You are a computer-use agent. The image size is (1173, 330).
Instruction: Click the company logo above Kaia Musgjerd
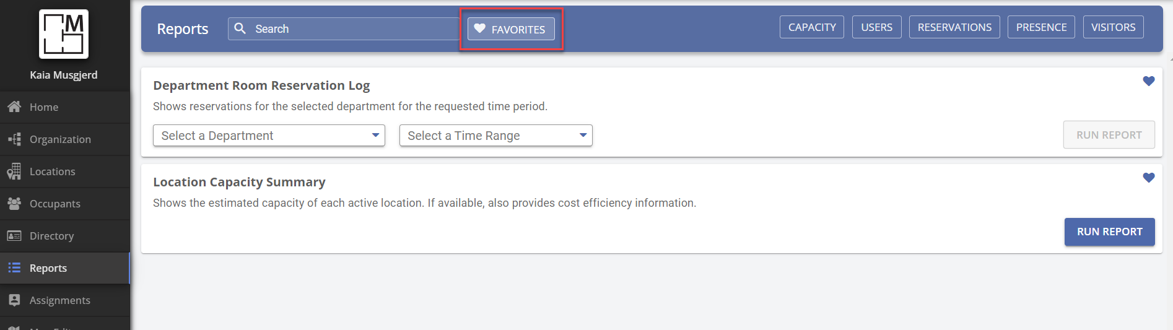pos(64,34)
